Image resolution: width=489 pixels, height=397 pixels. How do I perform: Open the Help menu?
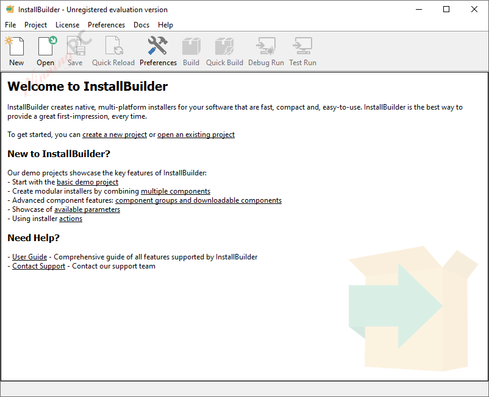click(x=165, y=25)
